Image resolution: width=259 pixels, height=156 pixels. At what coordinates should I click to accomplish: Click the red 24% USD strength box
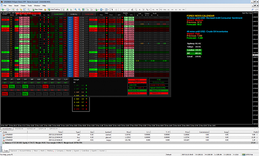click(x=5, y=86)
